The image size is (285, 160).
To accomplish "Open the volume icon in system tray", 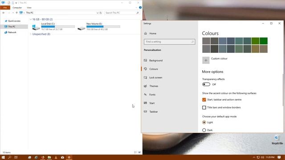I will tap(262, 157).
